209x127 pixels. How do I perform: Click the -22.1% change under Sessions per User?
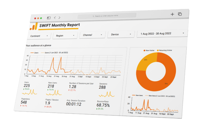[x=72, y=90]
